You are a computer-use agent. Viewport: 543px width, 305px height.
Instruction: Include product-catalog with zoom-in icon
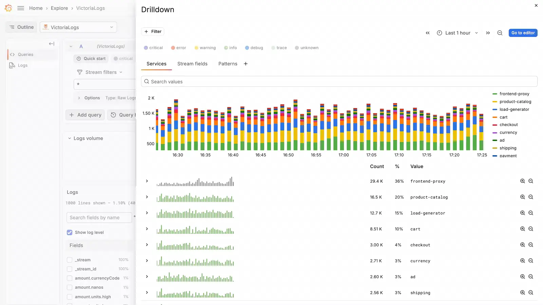[x=523, y=197]
